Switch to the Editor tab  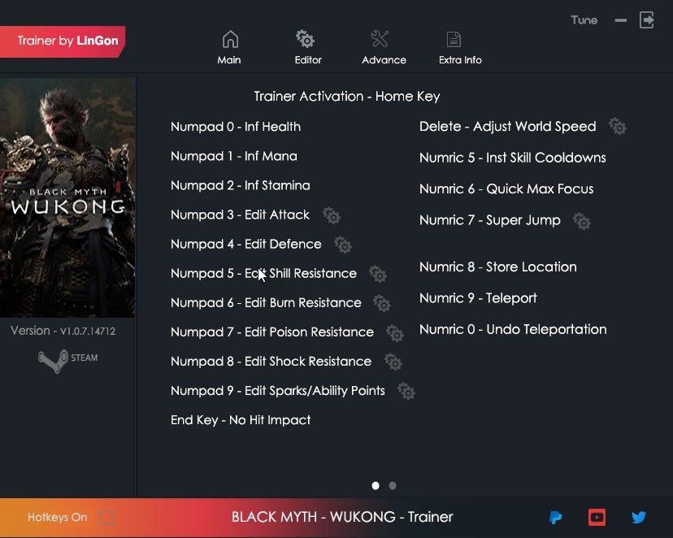pyautogui.click(x=307, y=47)
